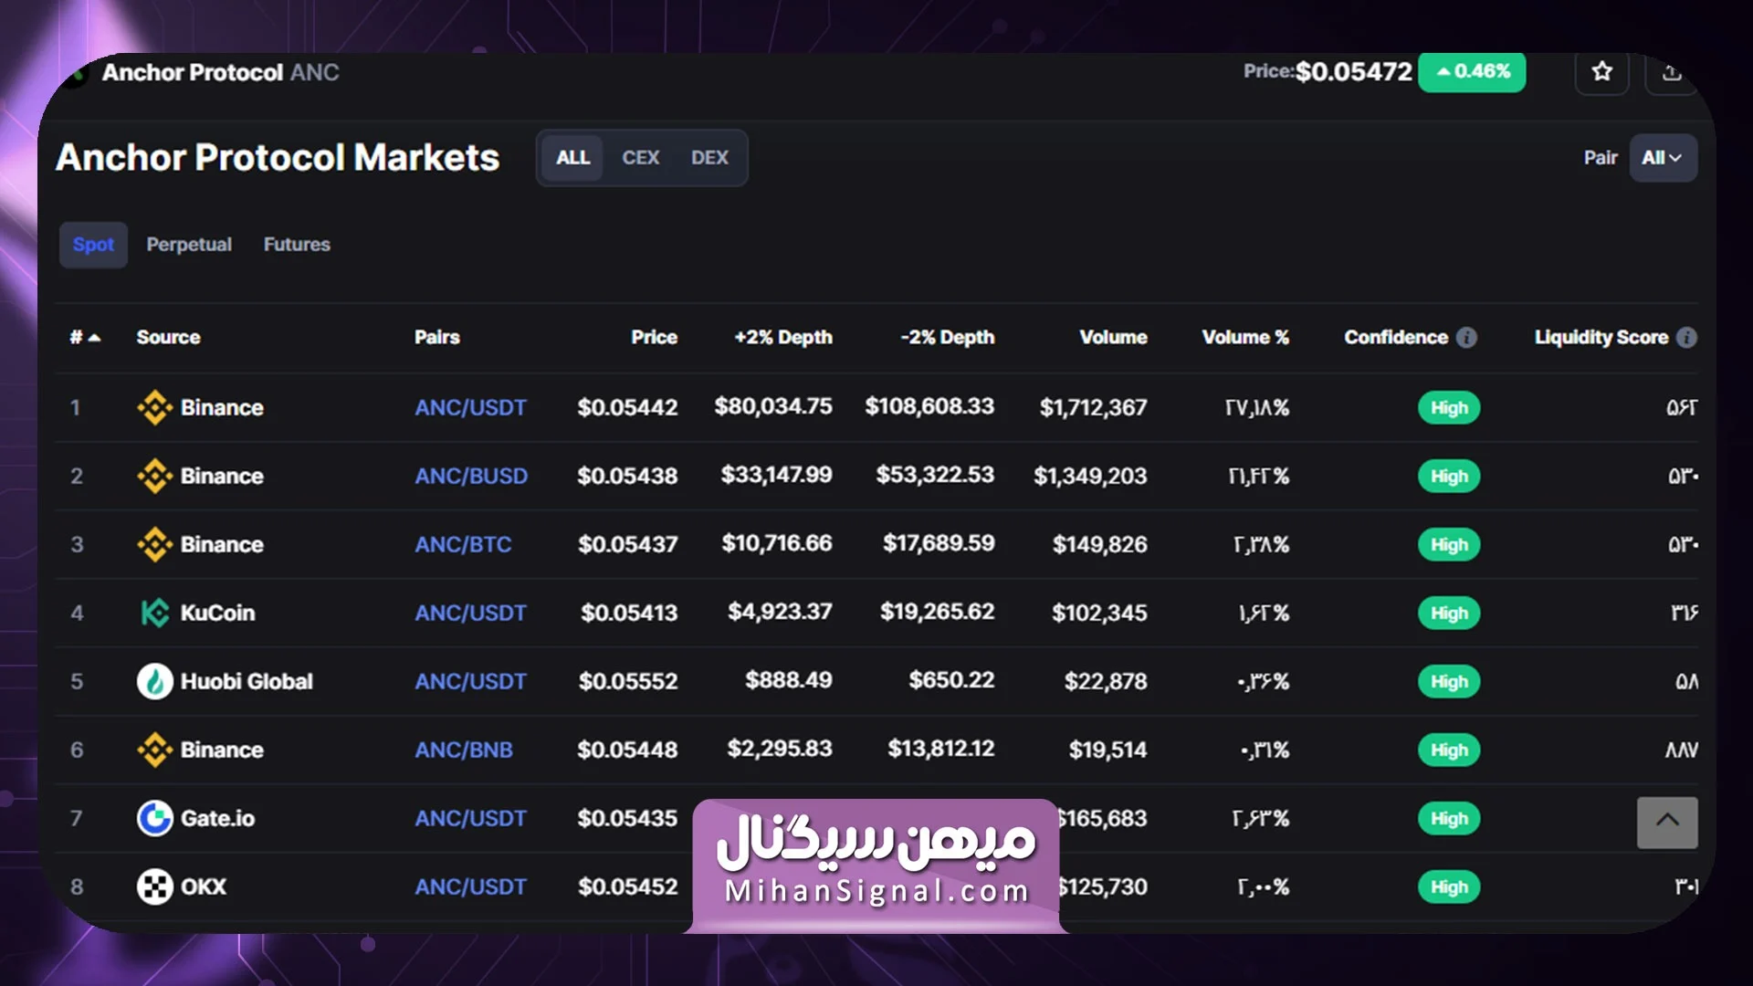Open ANC/USDT pair on Huobi Global
The image size is (1753, 986).
[x=470, y=682]
